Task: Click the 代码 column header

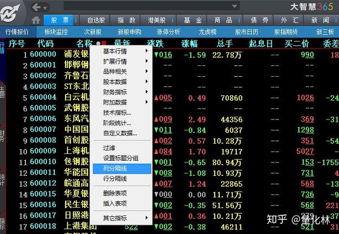Action: pos(45,44)
